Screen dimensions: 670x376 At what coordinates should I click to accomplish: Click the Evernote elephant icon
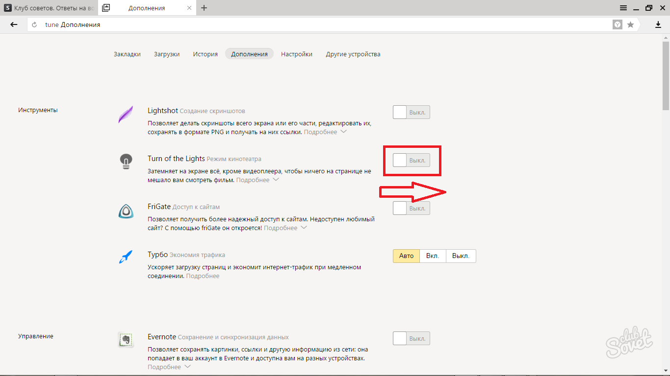coord(126,339)
